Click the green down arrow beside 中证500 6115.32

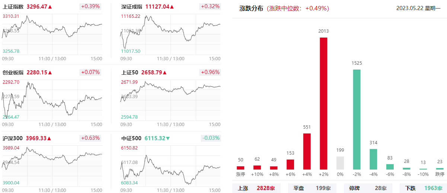coord(168,138)
